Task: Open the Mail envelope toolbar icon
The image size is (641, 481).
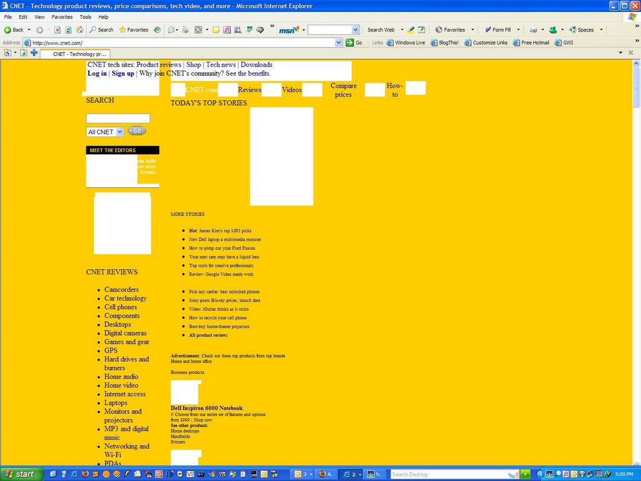Action: point(172,30)
